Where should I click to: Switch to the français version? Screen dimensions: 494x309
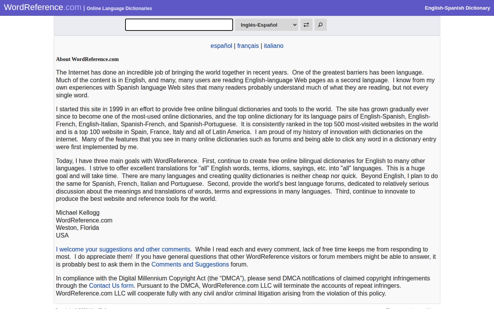[x=248, y=46]
